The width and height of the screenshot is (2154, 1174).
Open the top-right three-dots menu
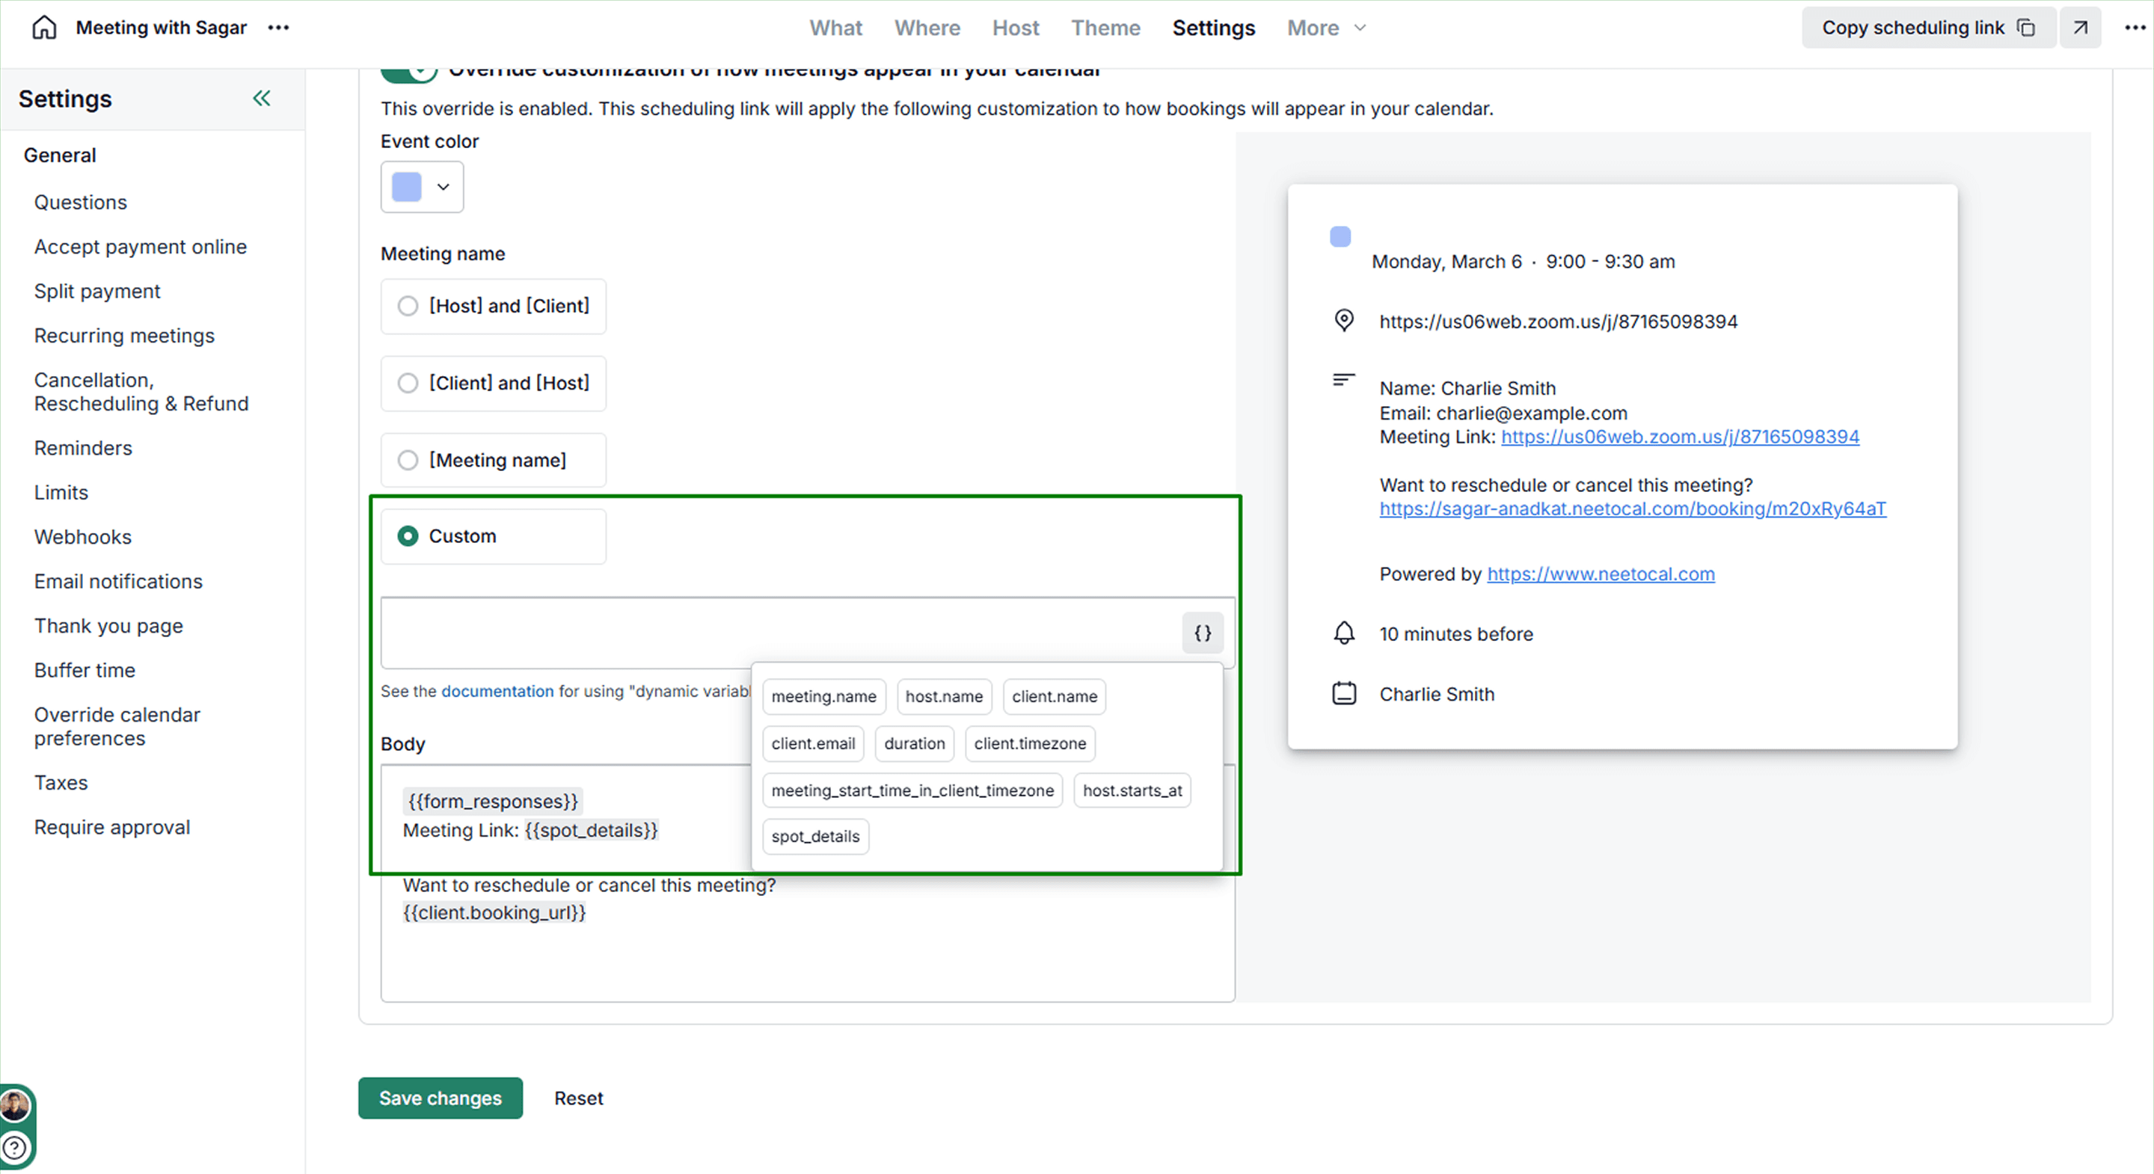[2135, 28]
